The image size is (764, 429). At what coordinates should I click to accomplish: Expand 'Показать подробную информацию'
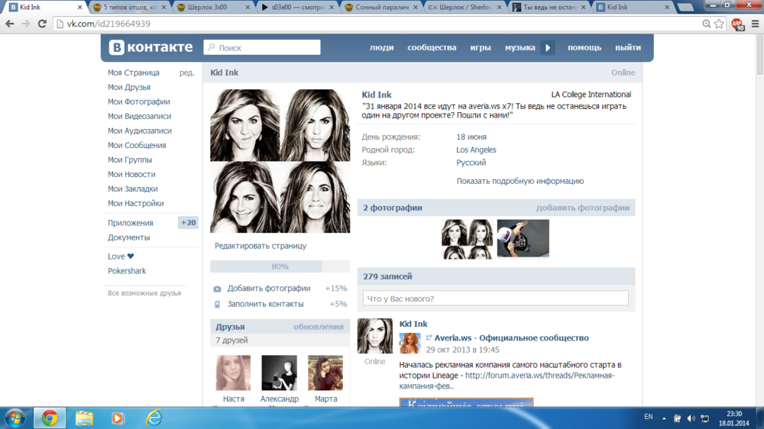pyautogui.click(x=520, y=181)
